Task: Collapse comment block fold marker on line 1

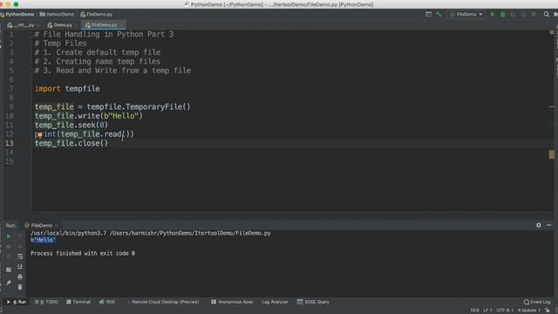Action: tap(31, 35)
